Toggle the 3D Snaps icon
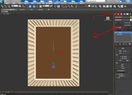 point(62,6)
